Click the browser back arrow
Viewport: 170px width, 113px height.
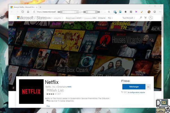12,12
